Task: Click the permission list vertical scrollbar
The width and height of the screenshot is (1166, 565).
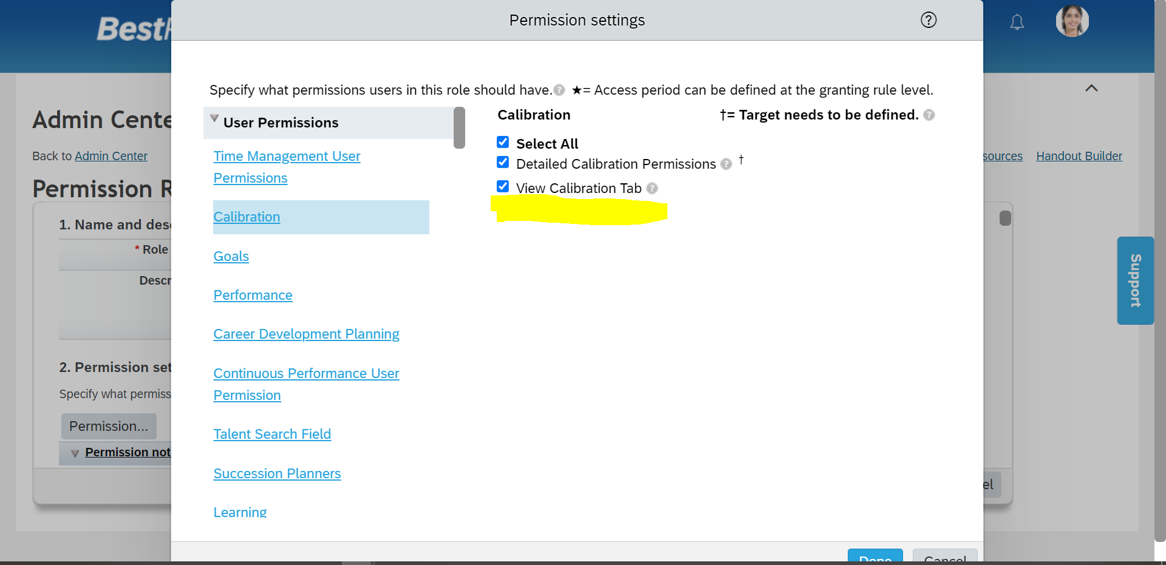Action: pos(459,127)
